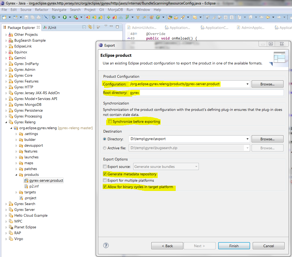The height and width of the screenshot is (257, 292).
Task: Uncheck Allow for binary cycles in target platform
Action: pyautogui.click(x=105, y=187)
